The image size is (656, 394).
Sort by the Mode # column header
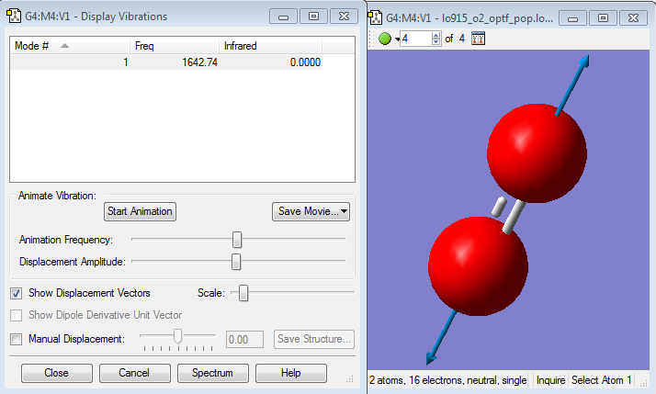(70, 46)
